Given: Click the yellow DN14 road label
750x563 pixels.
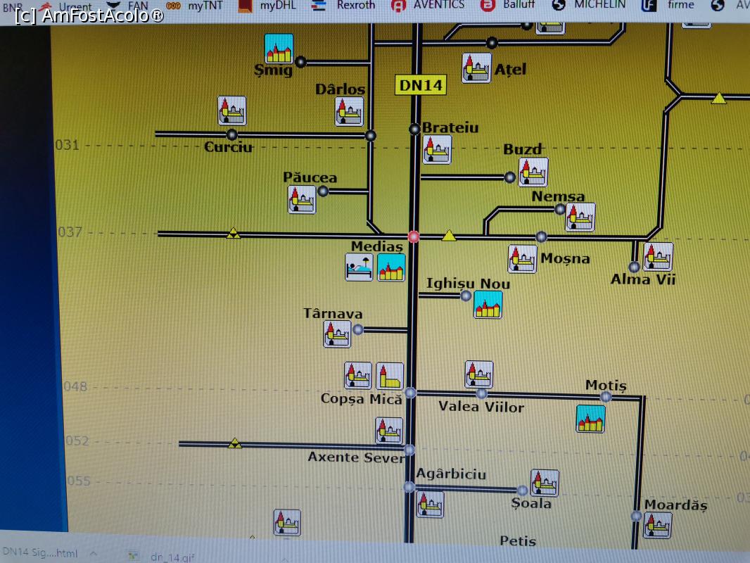Looking at the screenshot, I should 420,85.
